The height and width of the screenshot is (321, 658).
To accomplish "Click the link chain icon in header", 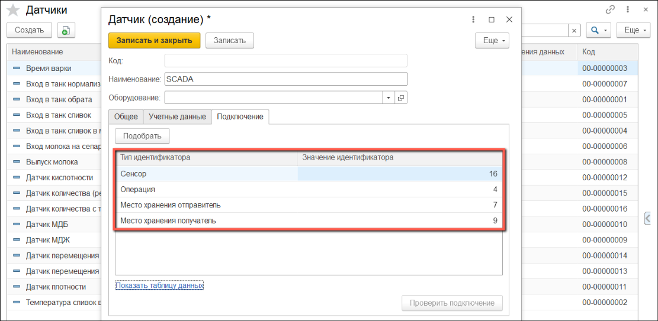I will tap(610, 9).
